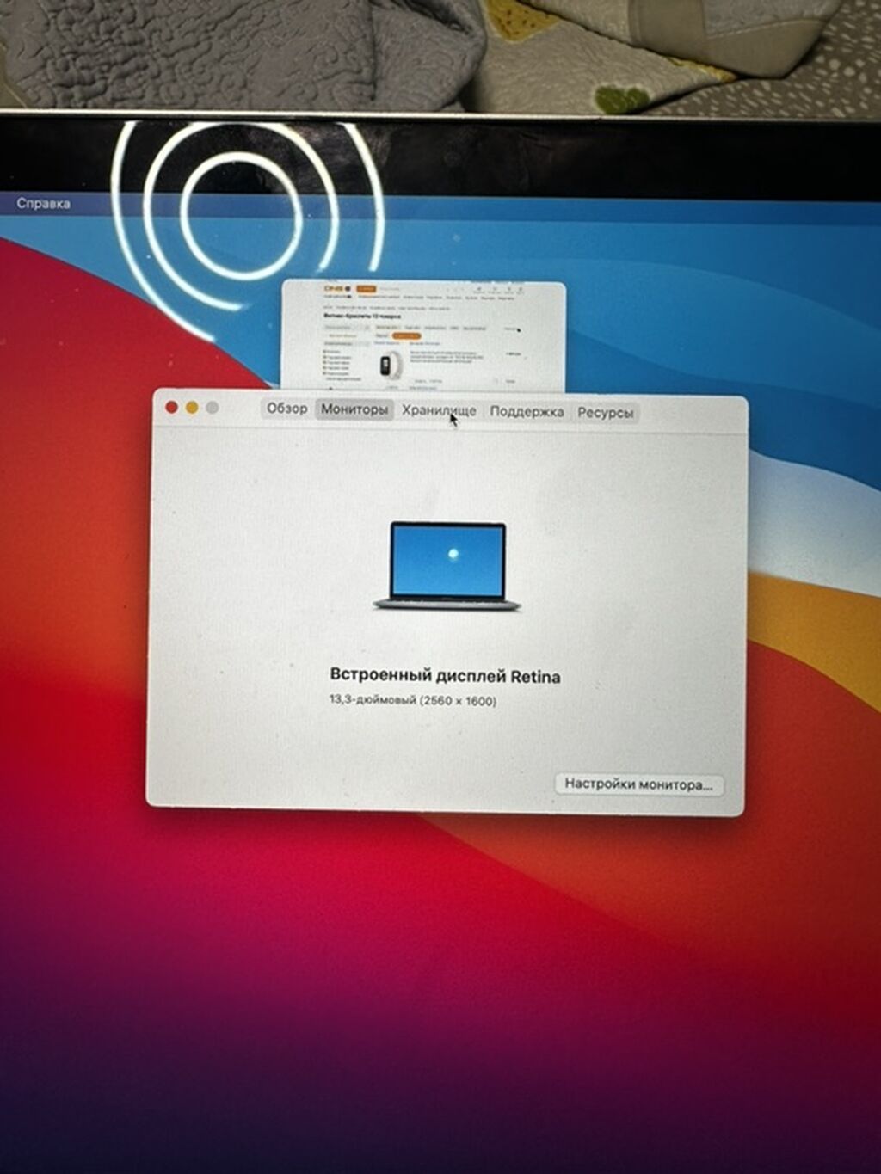
Task: Switch to the Поддержка tab
Action: point(527,412)
